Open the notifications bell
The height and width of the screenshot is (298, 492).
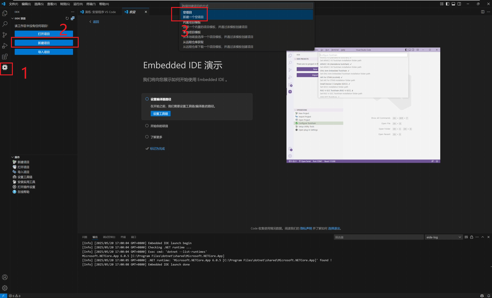tap(489, 296)
